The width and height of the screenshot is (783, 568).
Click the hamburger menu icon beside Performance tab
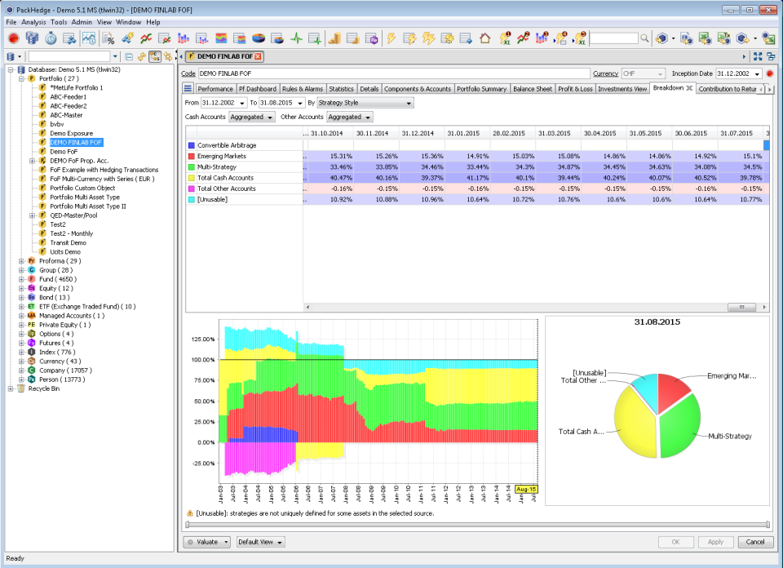188,88
